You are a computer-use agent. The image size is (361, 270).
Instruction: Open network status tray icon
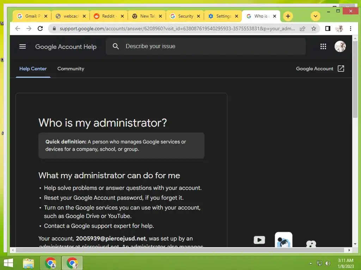(319, 263)
